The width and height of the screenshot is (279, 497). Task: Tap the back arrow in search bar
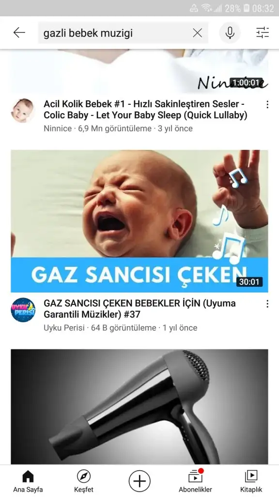click(x=19, y=33)
